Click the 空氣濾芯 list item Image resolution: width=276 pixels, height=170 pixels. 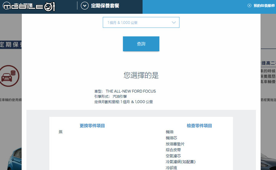tap(173, 156)
